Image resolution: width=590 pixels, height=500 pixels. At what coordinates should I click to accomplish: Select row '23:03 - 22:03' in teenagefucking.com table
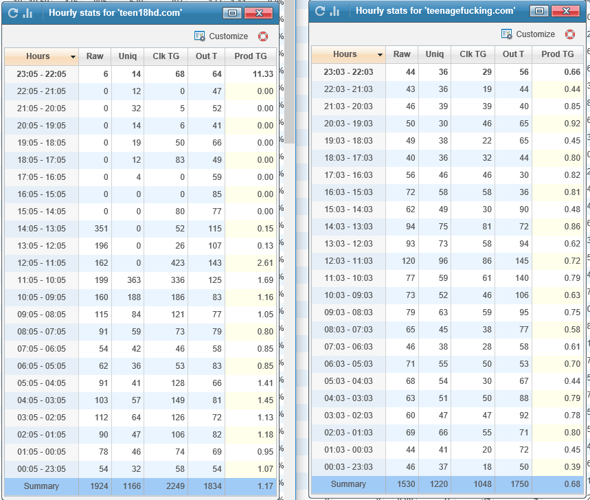point(447,72)
